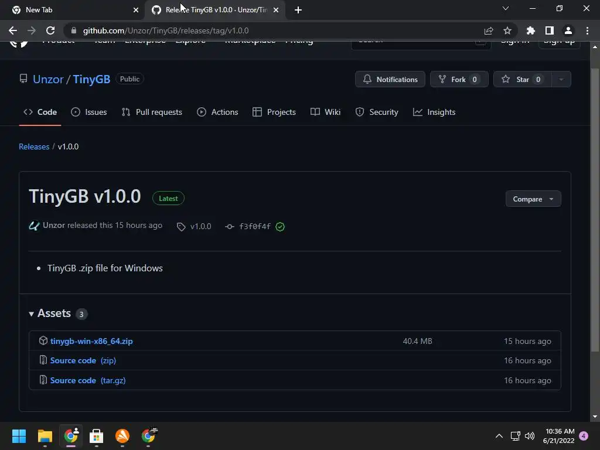Open the Issues tab
Image resolution: width=600 pixels, height=450 pixels.
tap(89, 112)
